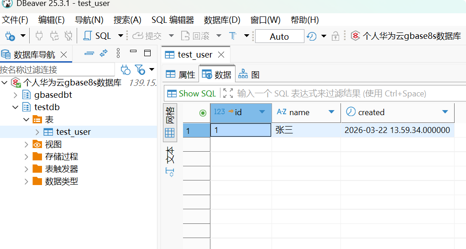Open the 文件(F) menu
Screen dimensions: 466x249
pyautogui.click(x=15, y=20)
